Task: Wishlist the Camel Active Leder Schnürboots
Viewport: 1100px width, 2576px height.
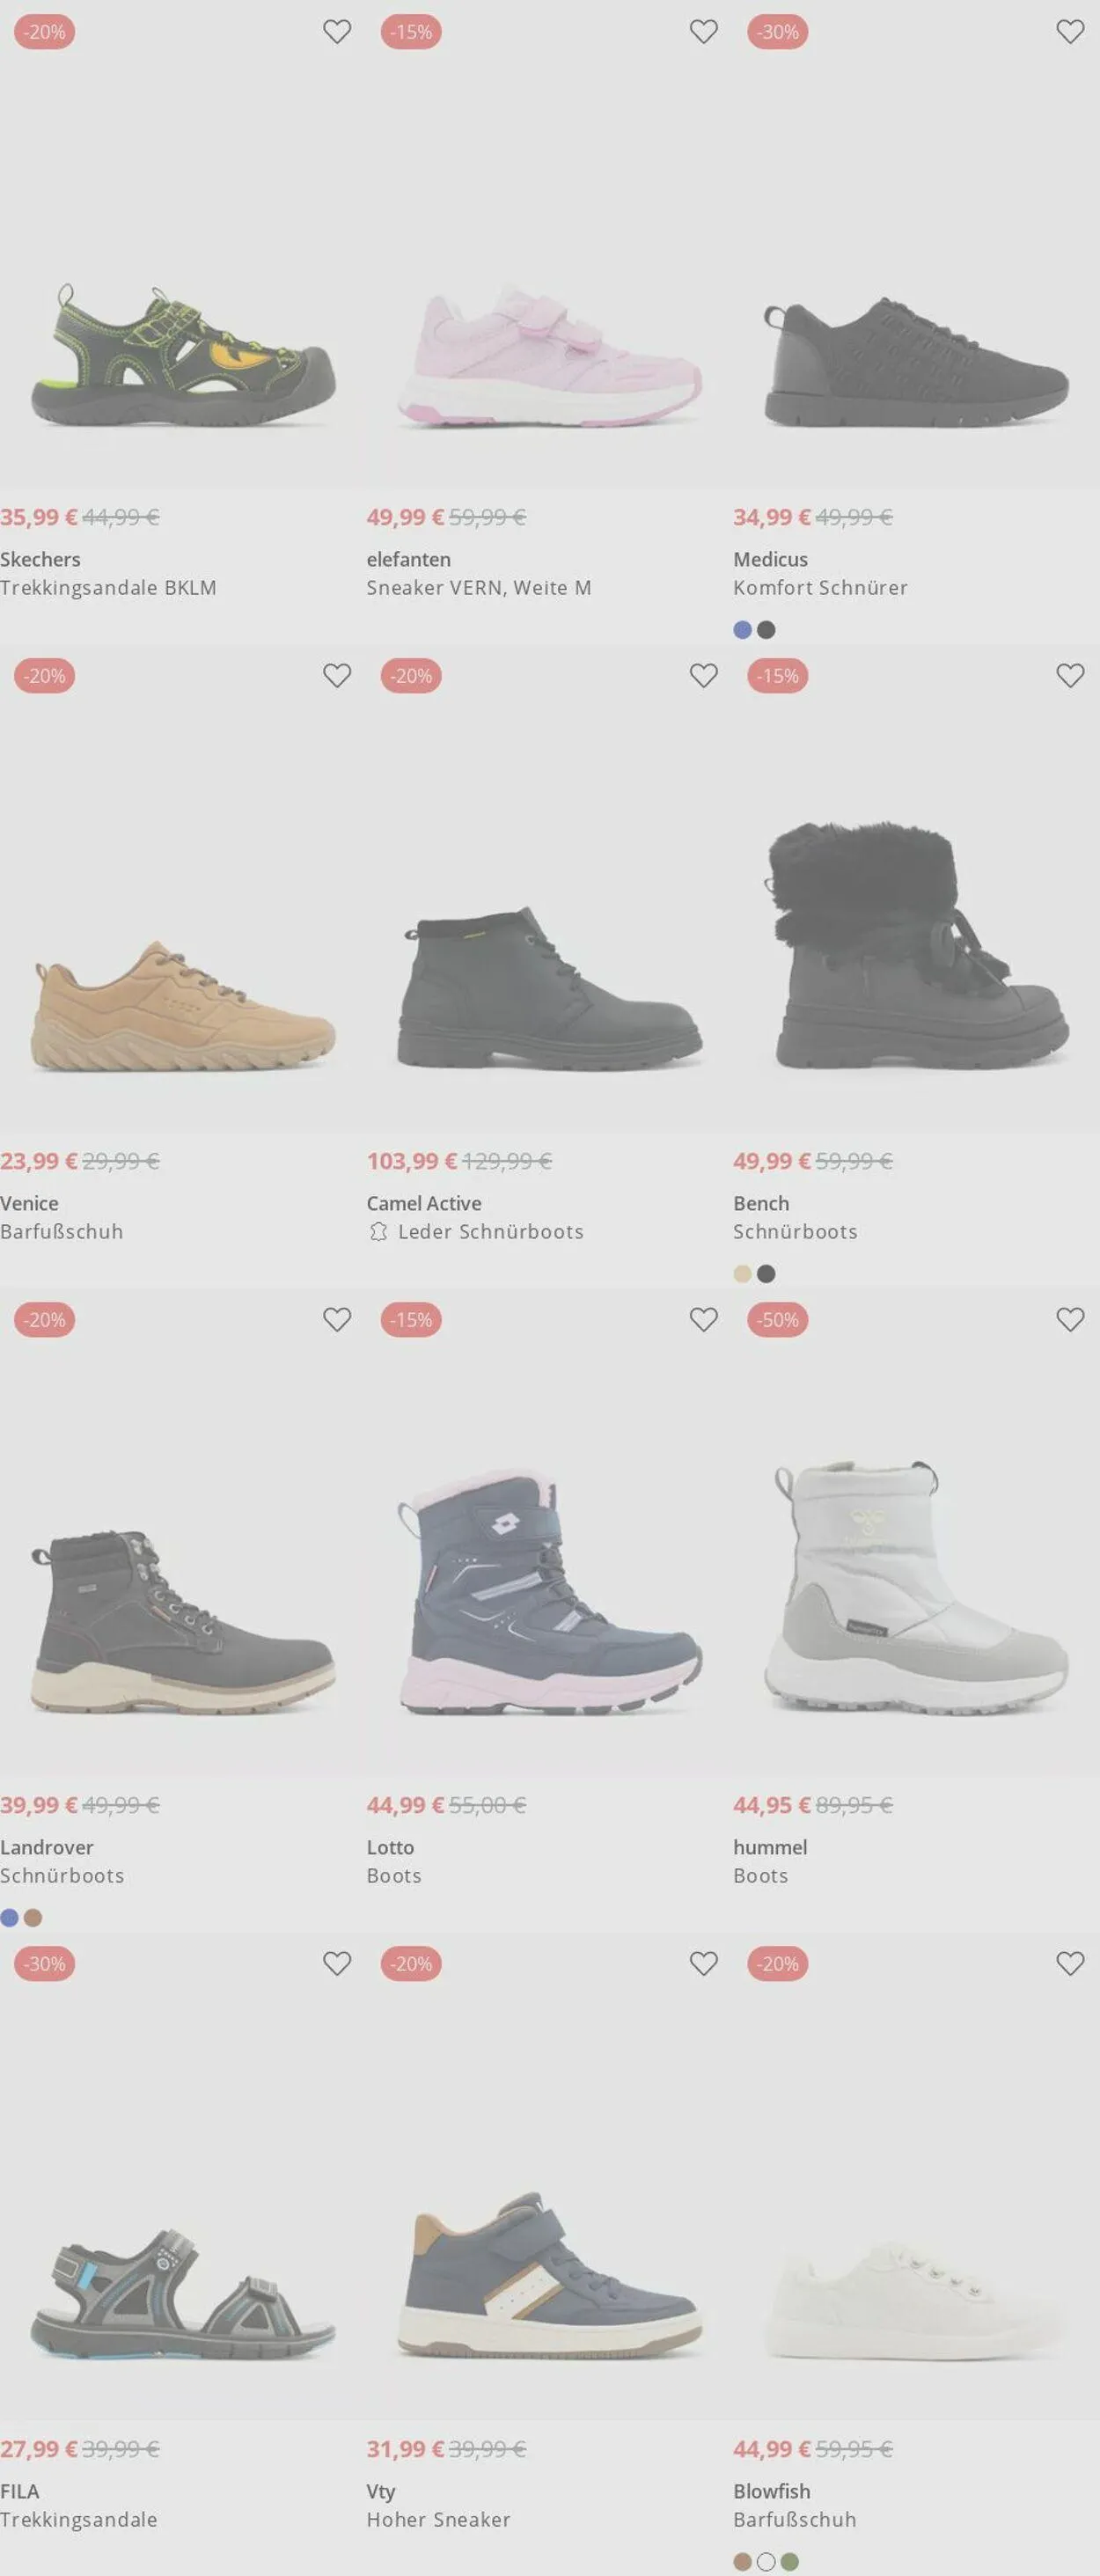Action: click(x=704, y=676)
